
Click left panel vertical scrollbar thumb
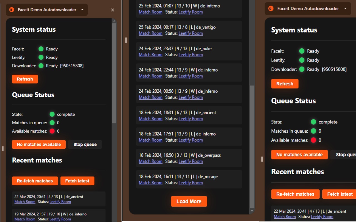[114, 74]
